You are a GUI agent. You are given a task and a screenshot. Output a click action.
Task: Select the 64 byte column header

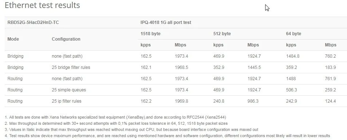(x=294, y=34)
